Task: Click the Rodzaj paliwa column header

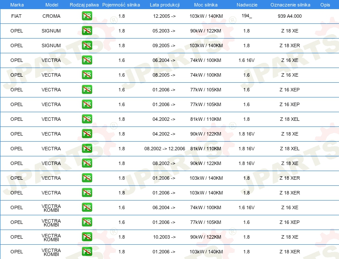Action: (x=84, y=5)
